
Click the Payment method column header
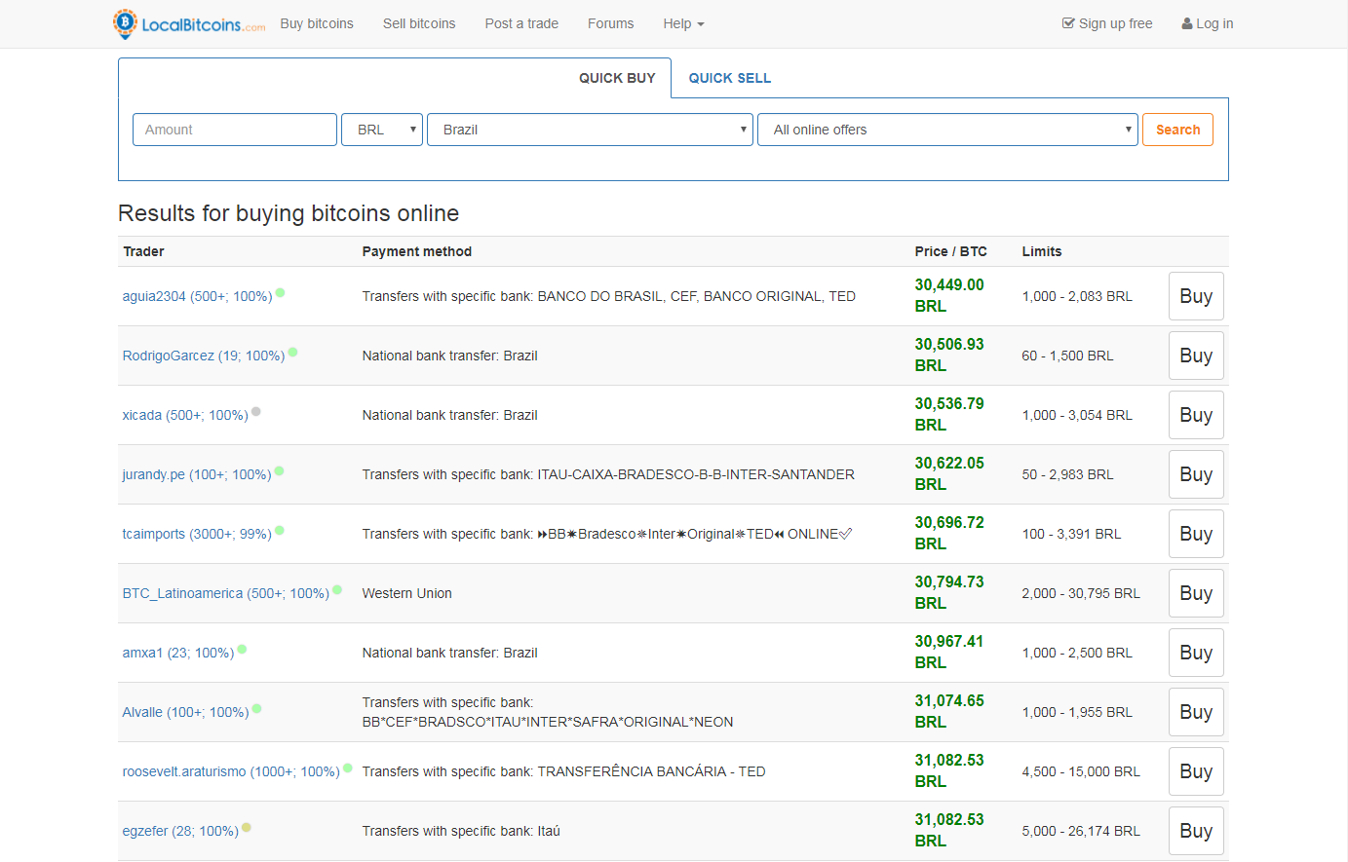click(x=417, y=251)
